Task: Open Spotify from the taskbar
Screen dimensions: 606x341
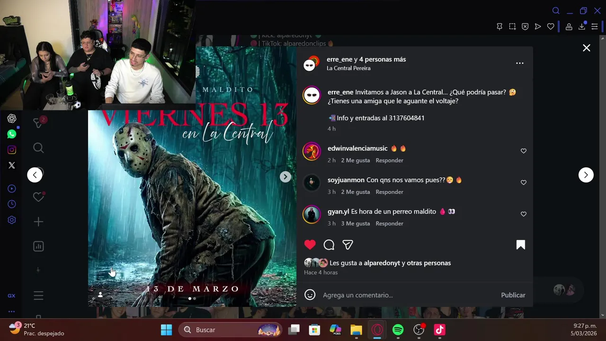Action: (398, 330)
